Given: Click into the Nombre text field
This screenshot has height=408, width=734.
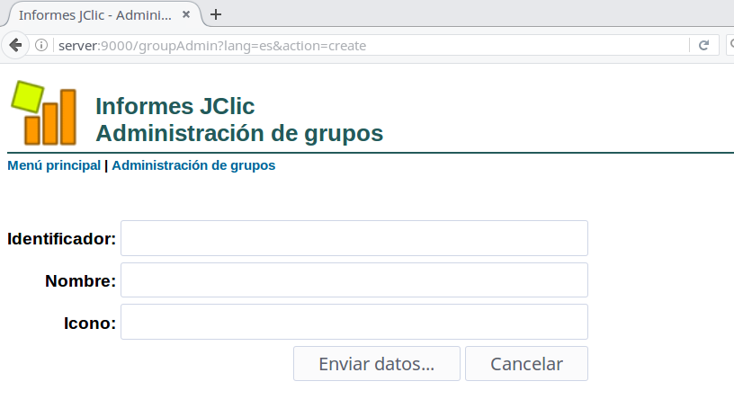Looking at the screenshot, I should tap(354, 279).
